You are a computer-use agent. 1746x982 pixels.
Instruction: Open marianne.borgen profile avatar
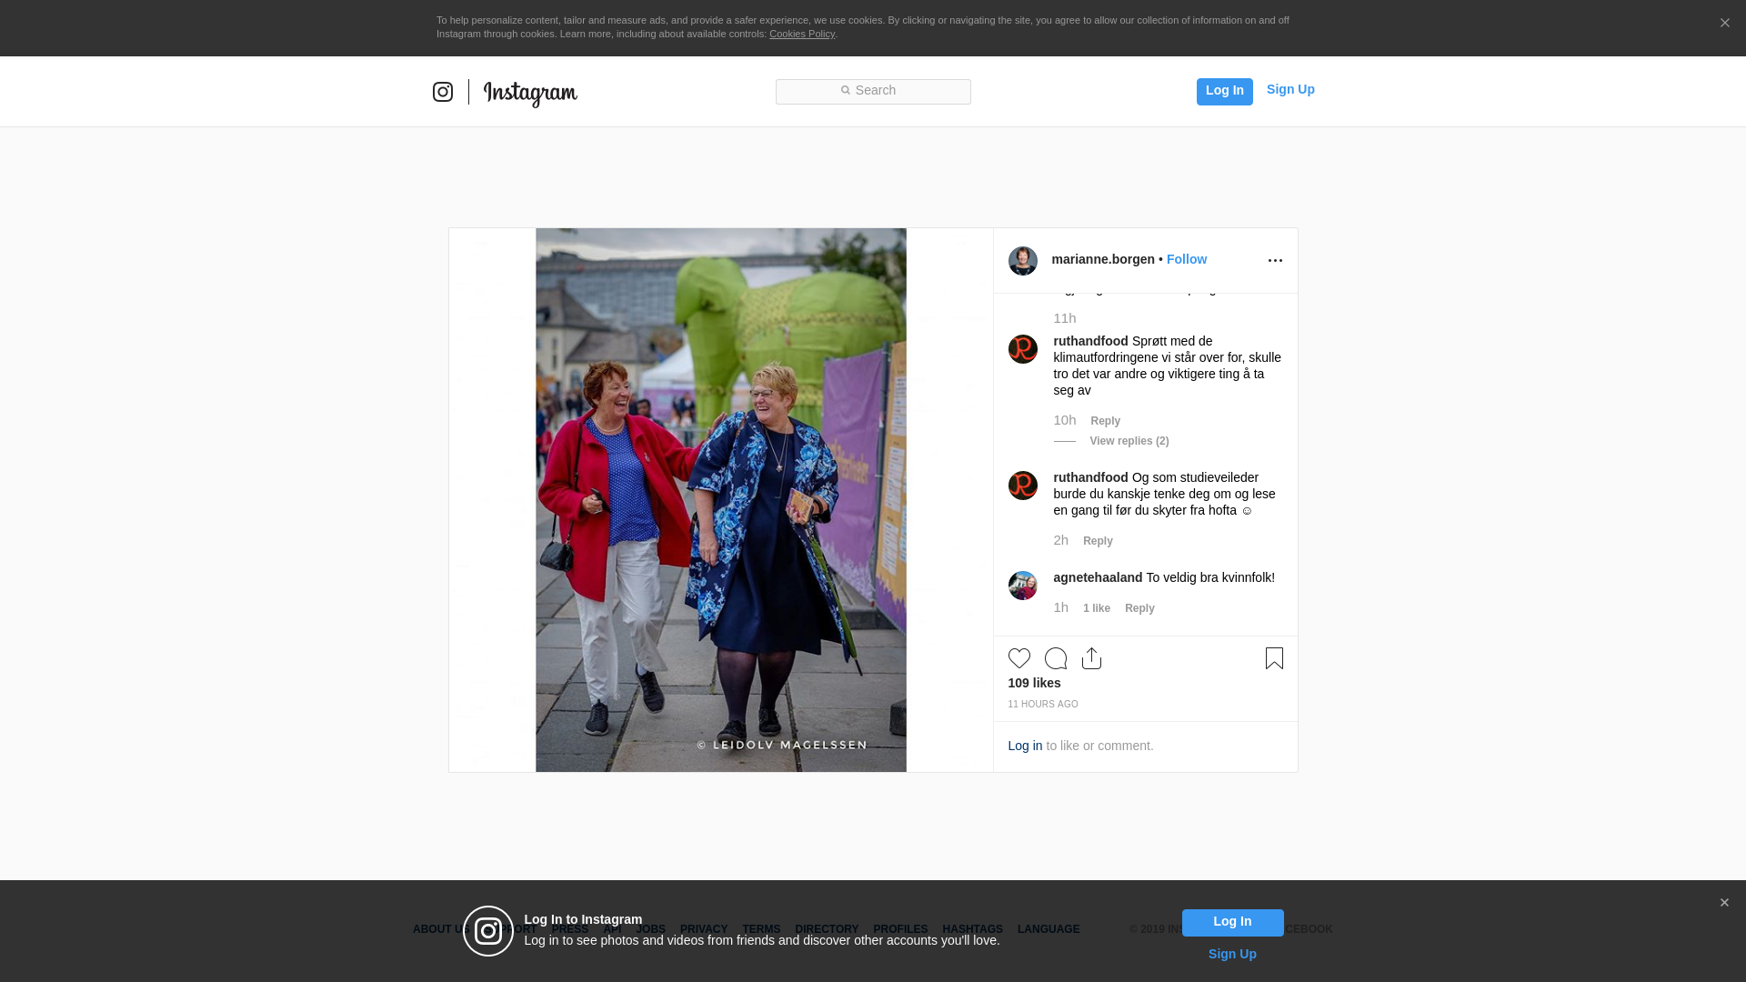1023,261
